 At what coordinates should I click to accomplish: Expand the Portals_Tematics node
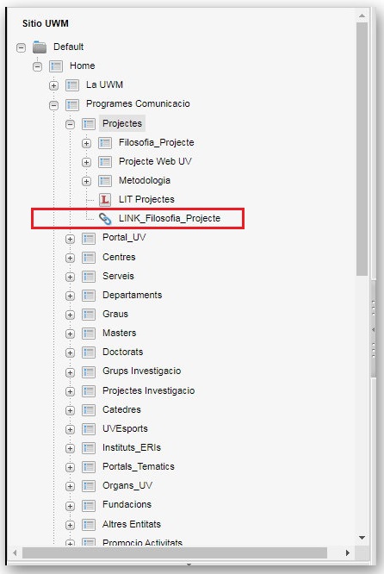pos(70,467)
